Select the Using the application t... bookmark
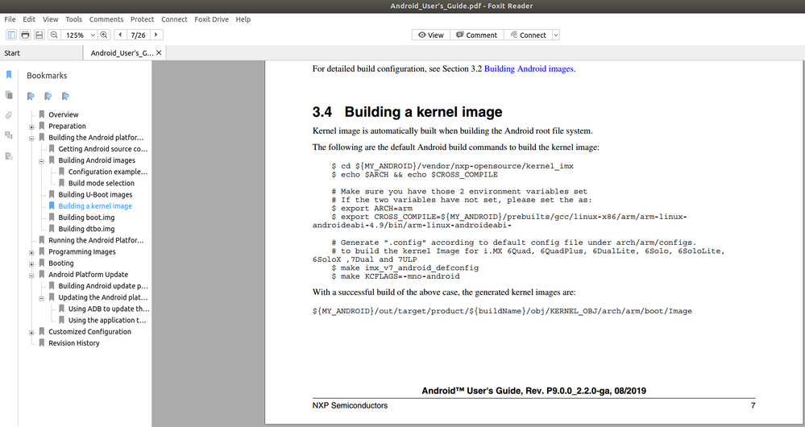 tap(107, 321)
